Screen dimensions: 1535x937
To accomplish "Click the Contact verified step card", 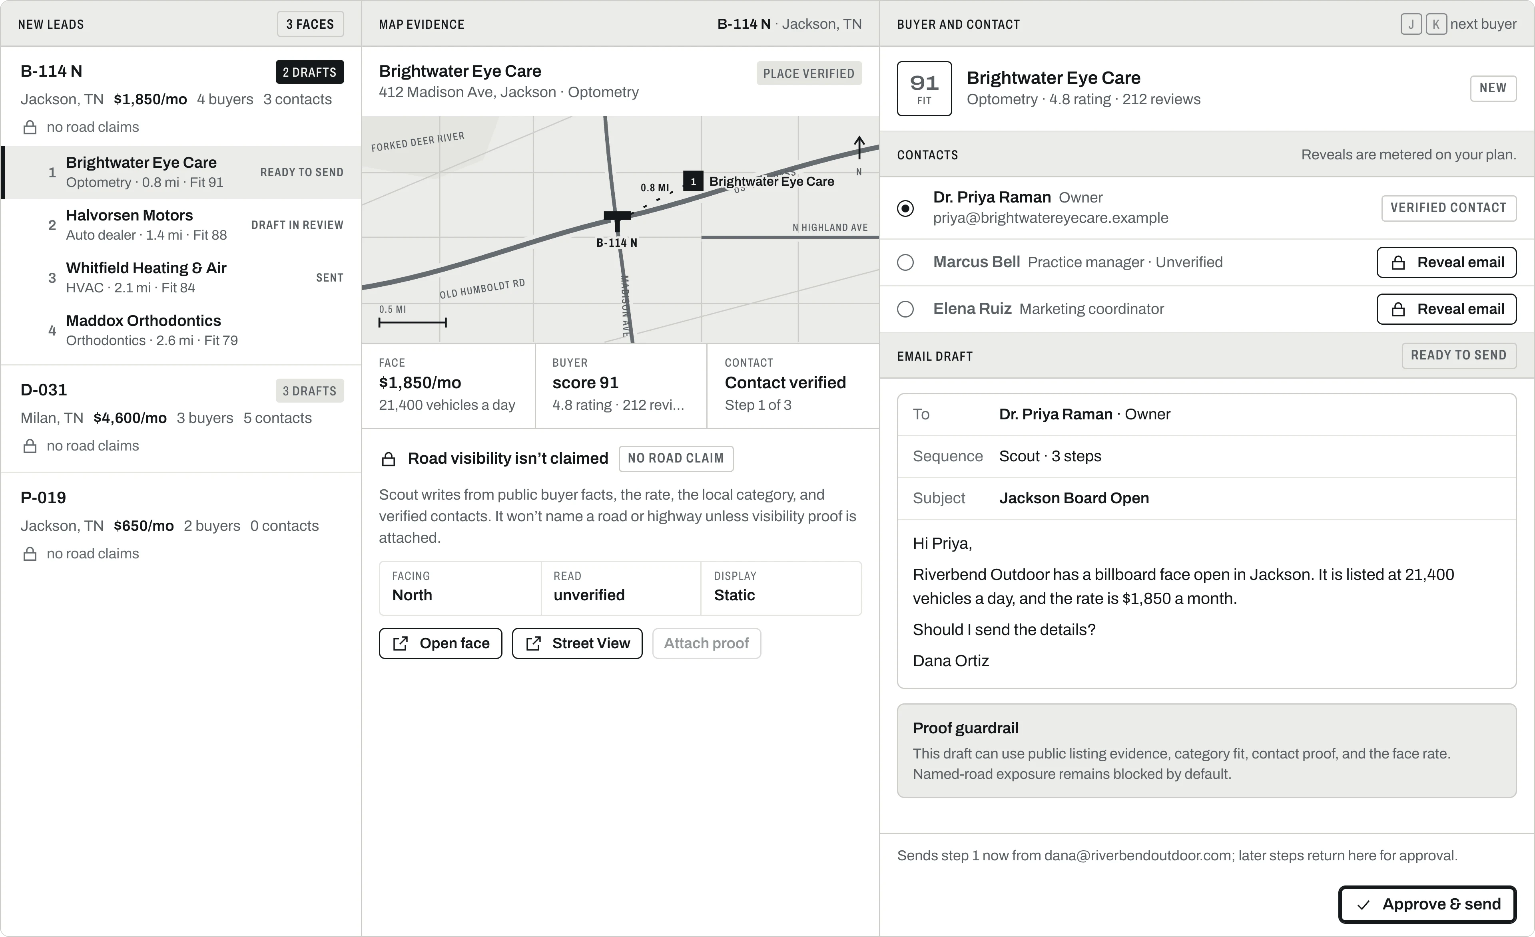I will click(x=793, y=386).
